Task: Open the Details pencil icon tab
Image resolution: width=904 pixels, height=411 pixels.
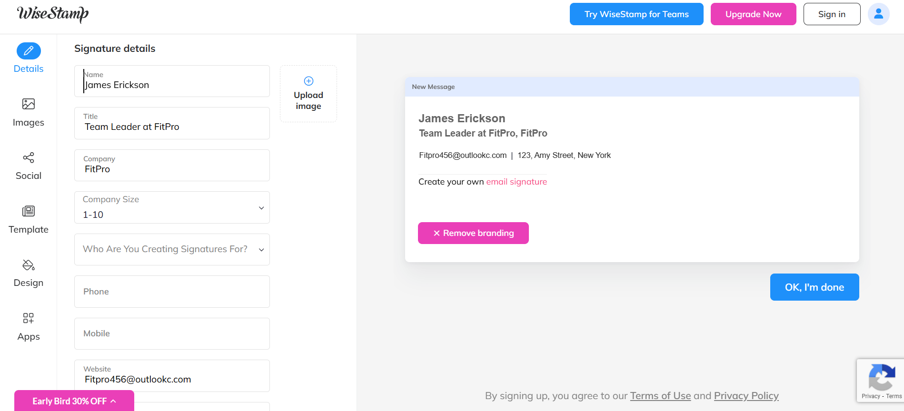Action: point(29,51)
